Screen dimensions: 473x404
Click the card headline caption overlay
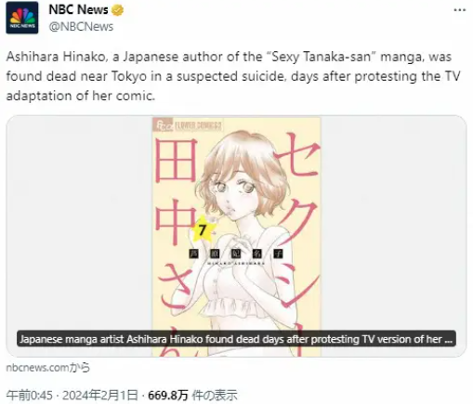pos(236,339)
